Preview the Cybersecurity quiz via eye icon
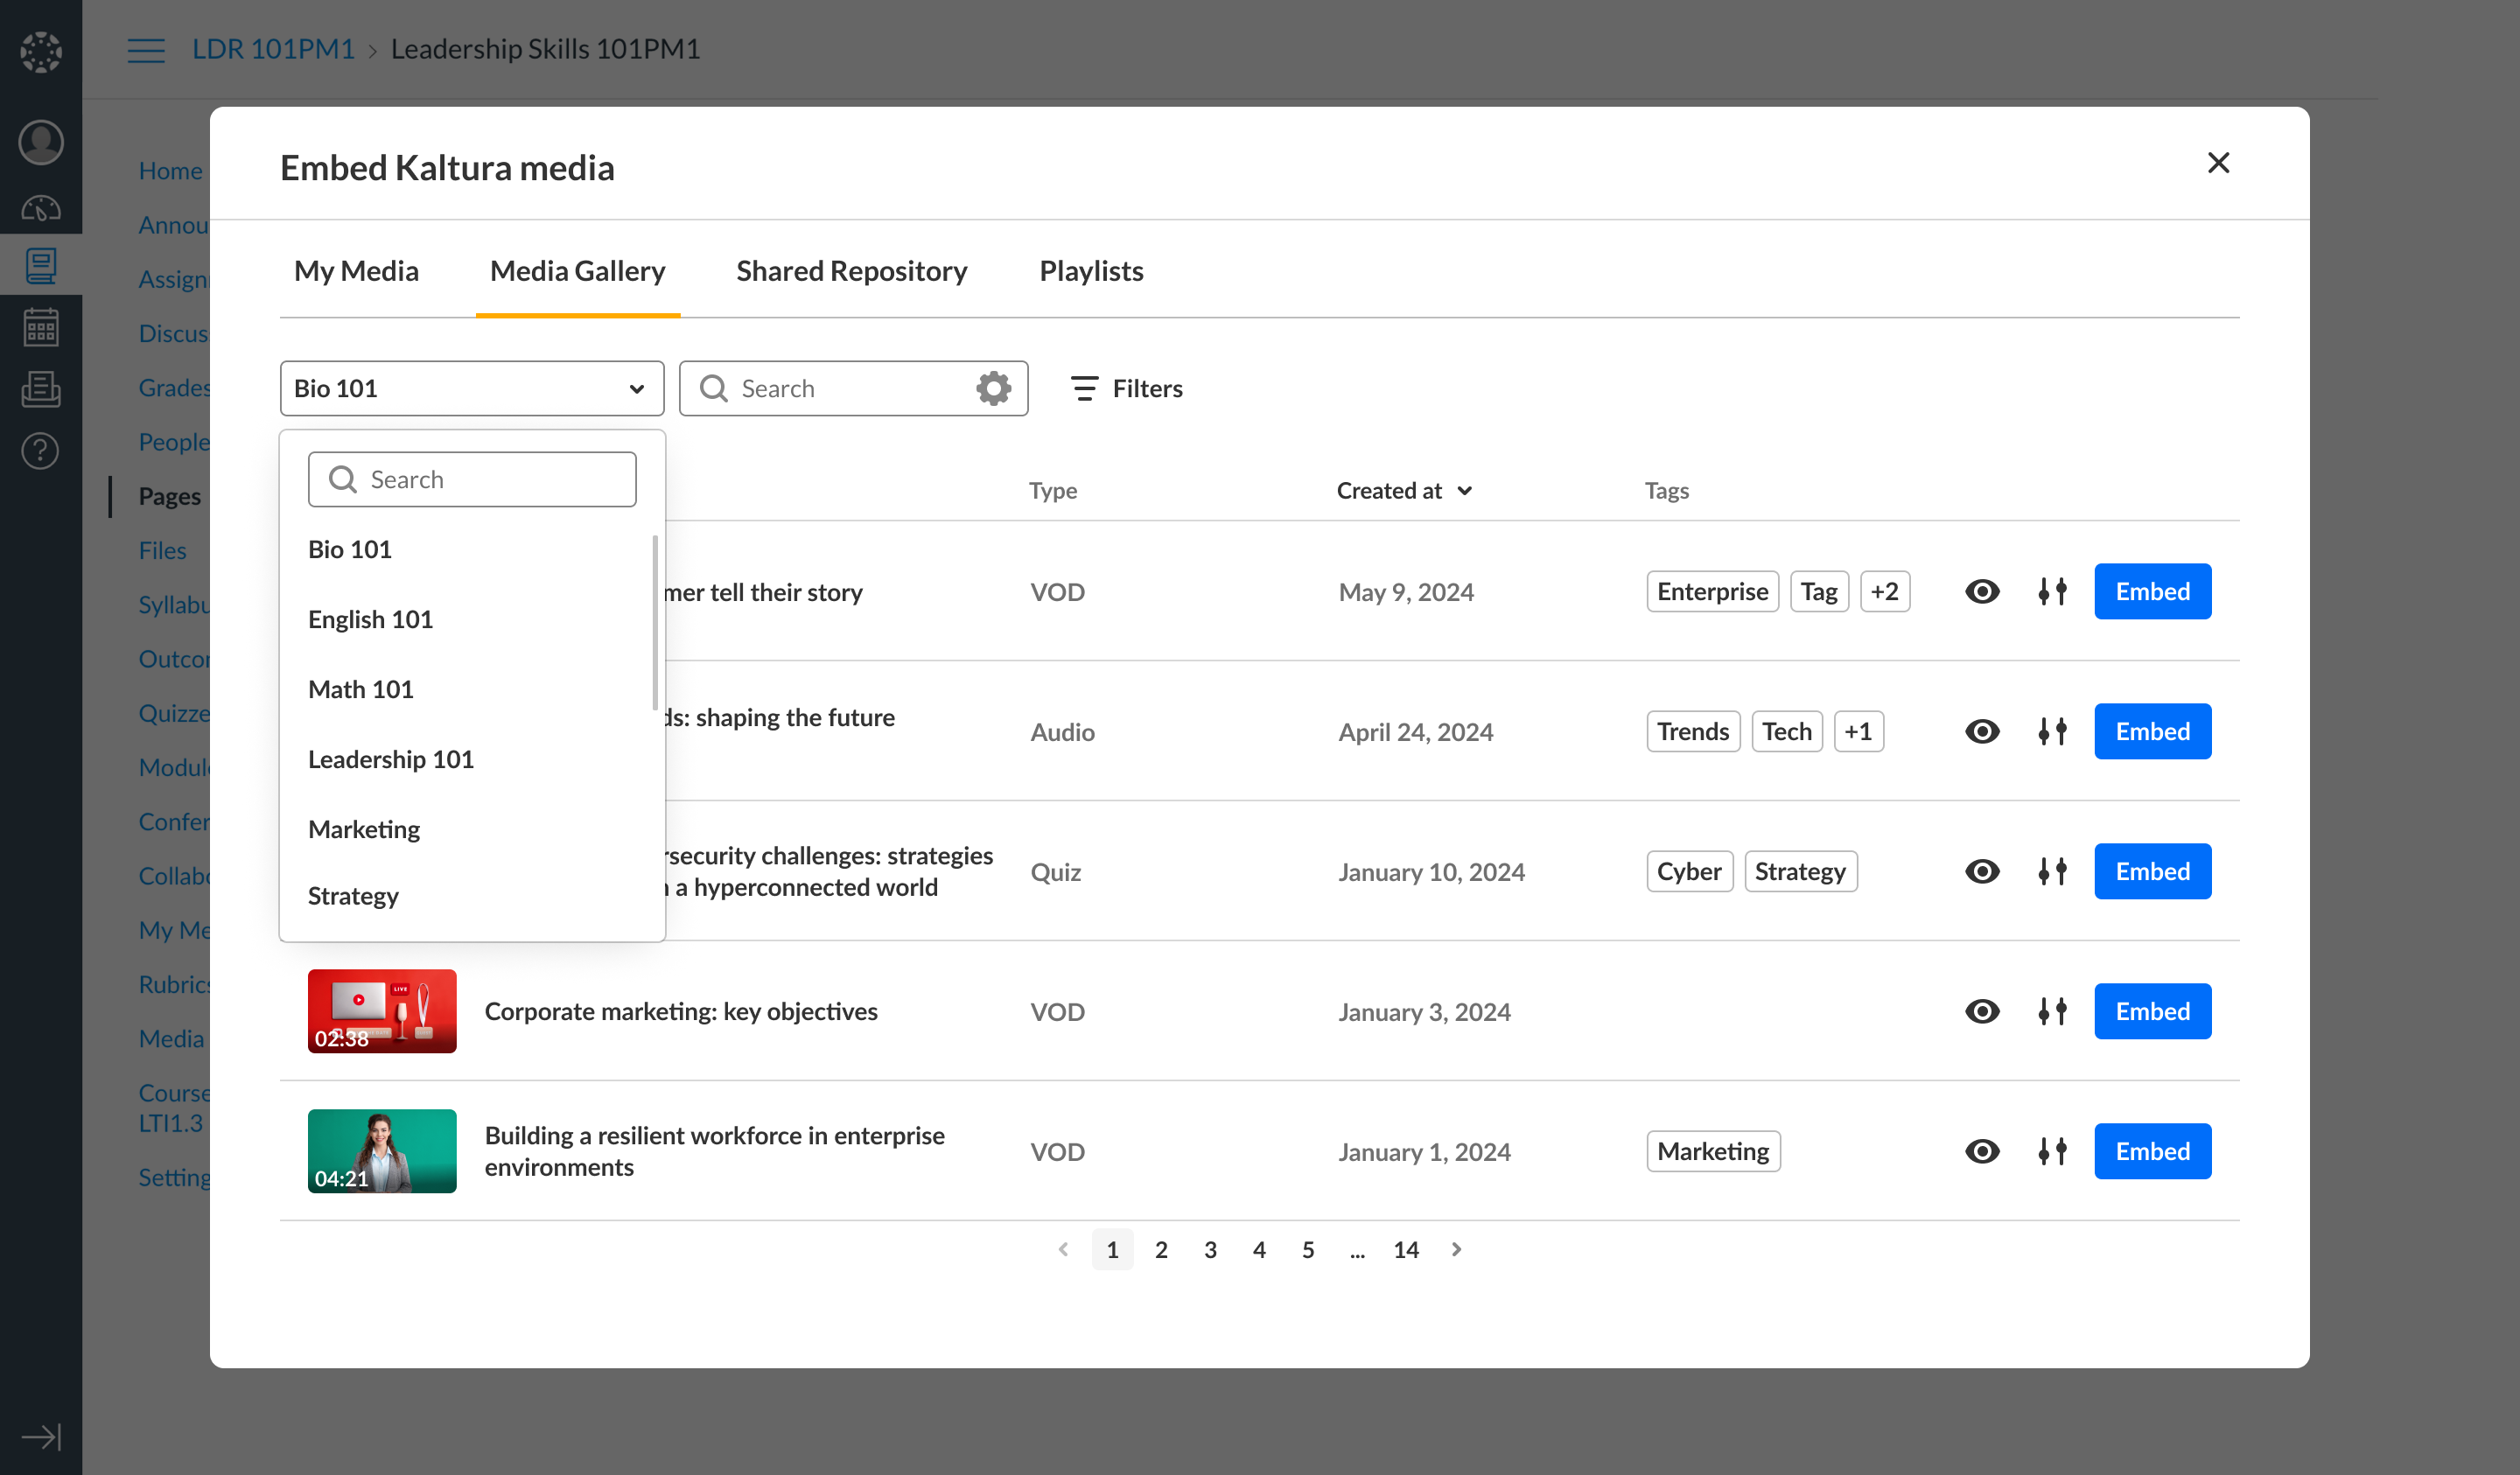The height and width of the screenshot is (1475, 2520). click(x=1982, y=871)
